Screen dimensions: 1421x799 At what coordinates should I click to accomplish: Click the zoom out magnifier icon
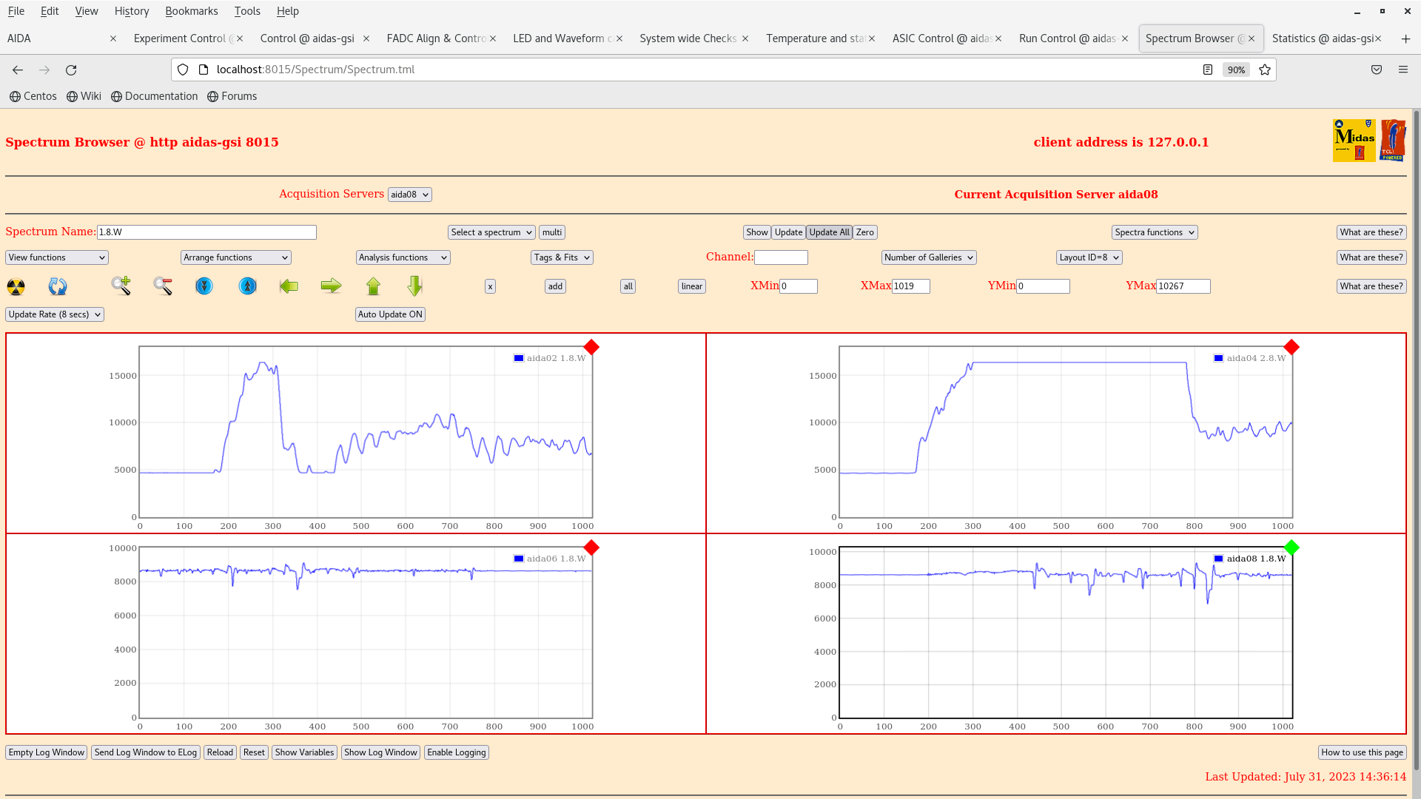click(163, 286)
